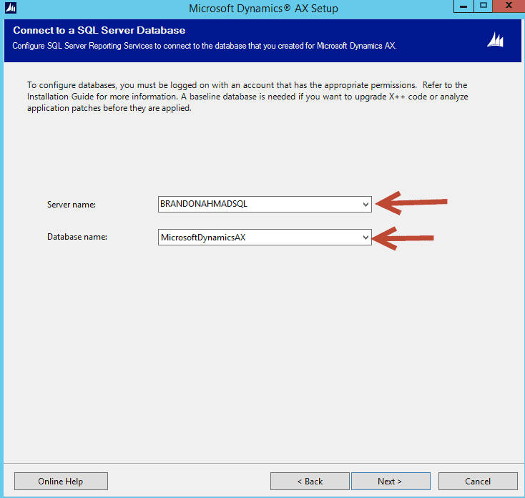Go back with the < Back button
Image resolution: width=525 pixels, height=498 pixels.
310,482
